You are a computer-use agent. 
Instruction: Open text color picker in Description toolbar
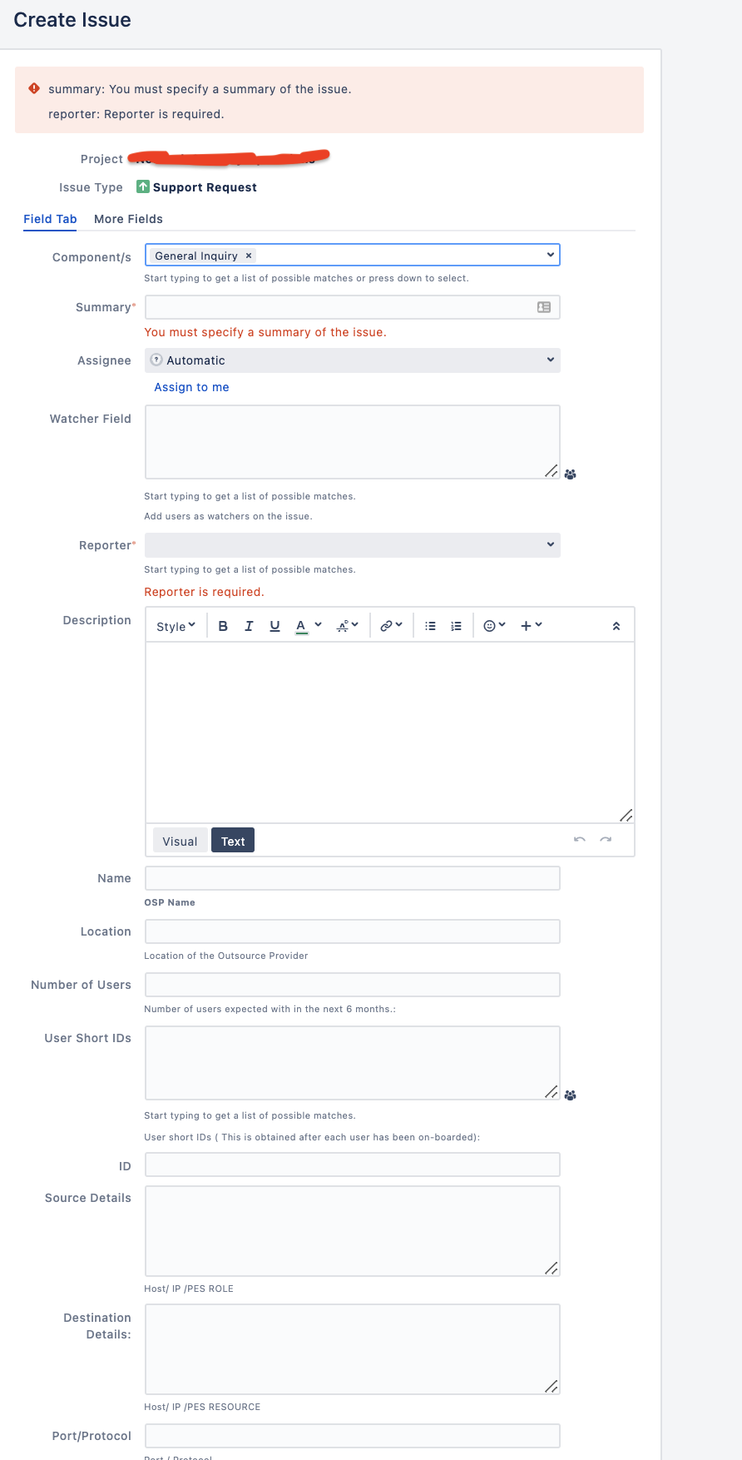tap(309, 626)
